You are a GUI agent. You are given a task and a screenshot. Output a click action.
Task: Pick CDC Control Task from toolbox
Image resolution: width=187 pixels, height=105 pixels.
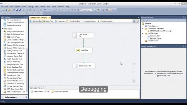click(x=13, y=37)
